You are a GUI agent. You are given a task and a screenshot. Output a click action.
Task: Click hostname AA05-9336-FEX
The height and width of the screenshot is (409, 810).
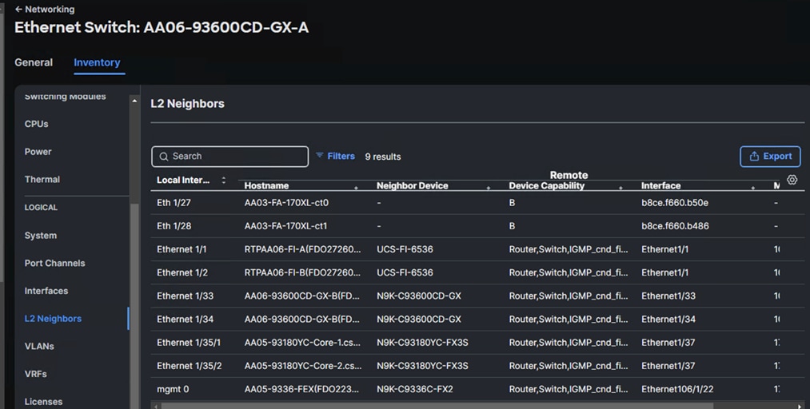[x=301, y=389]
